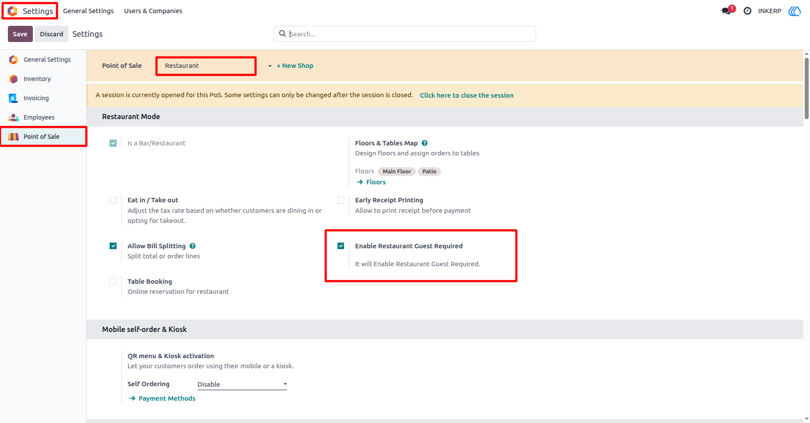The width and height of the screenshot is (810, 423).
Task: Enable Early Receipt Printing checkbox
Action: click(x=341, y=200)
